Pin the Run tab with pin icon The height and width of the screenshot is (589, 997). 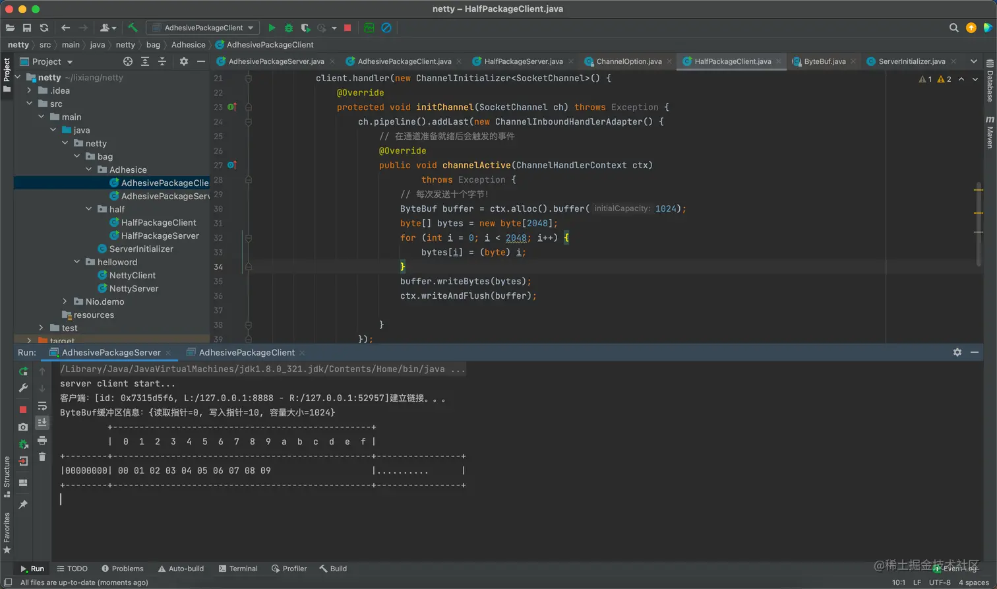pos(23,505)
